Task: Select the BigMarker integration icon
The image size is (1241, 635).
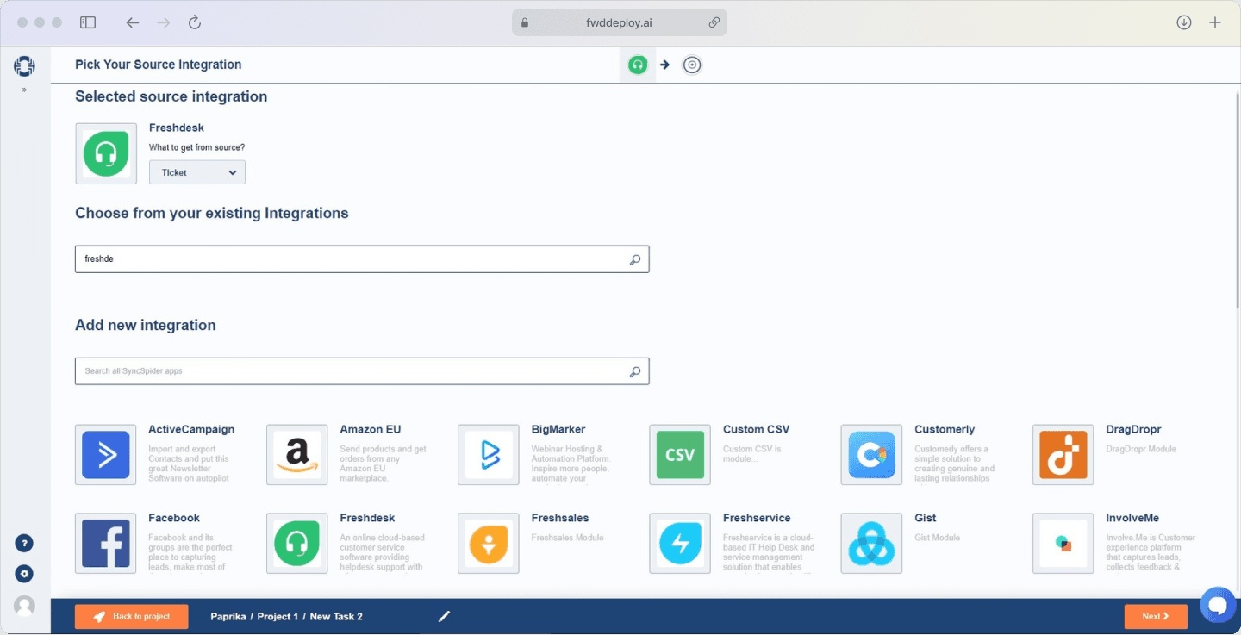Action: (x=489, y=455)
